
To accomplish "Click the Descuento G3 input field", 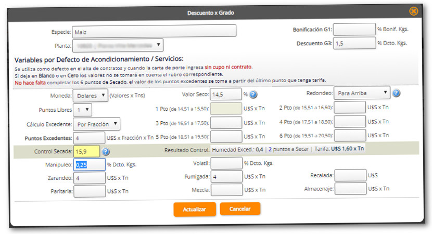I will tap(354, 44).
